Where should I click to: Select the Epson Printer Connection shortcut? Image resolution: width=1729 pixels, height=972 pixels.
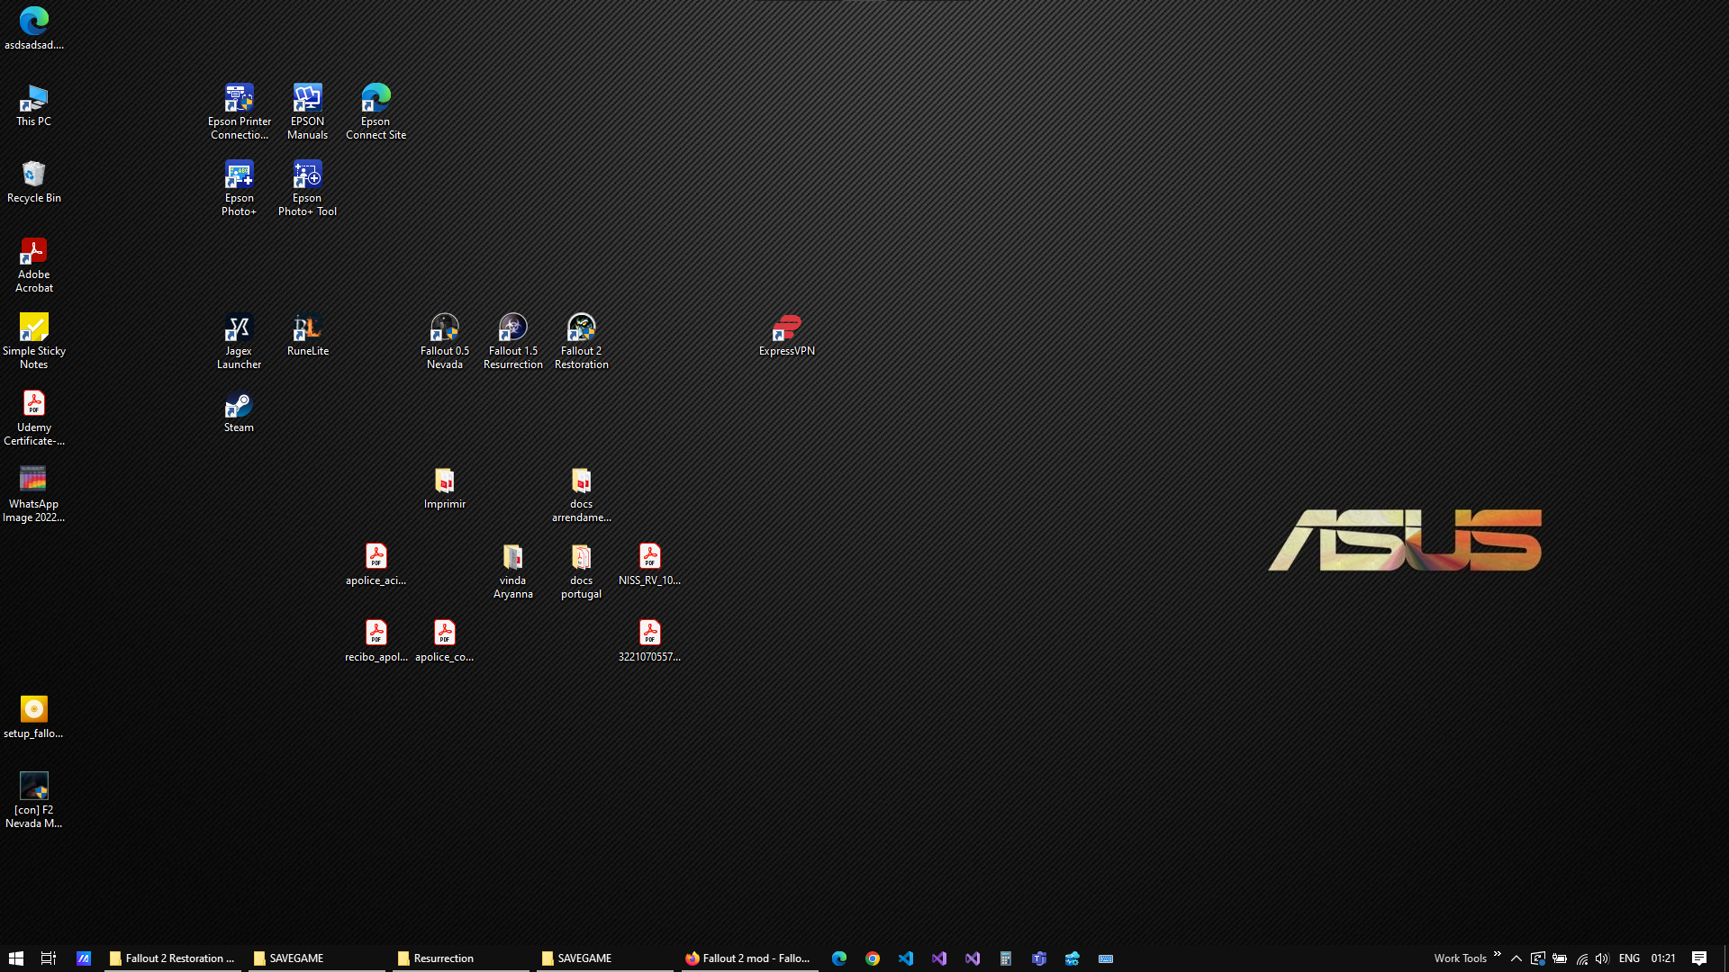[x=239, y=112]
